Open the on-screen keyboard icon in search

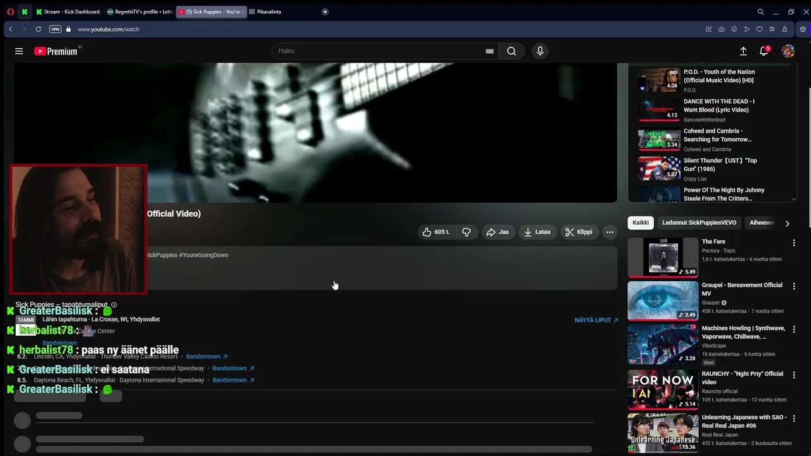[x=489, y=51]
